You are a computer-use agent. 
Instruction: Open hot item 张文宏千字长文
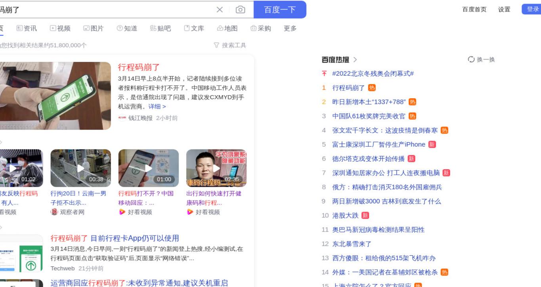click(x=385, y=130)
